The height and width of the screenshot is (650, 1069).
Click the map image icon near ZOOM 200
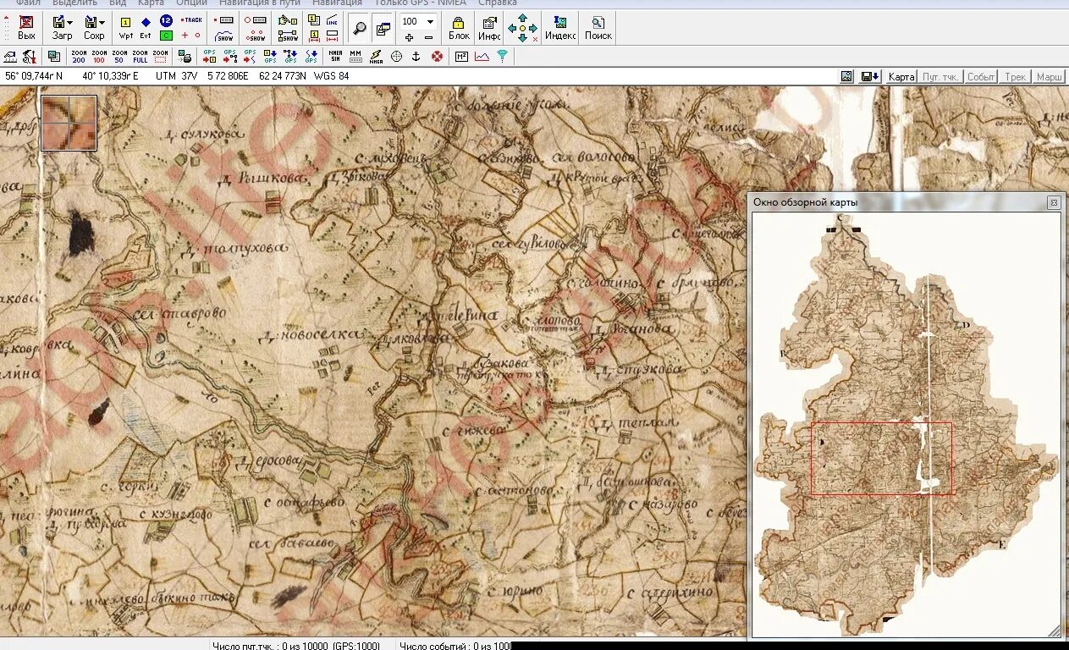click(x=54, y=57)
